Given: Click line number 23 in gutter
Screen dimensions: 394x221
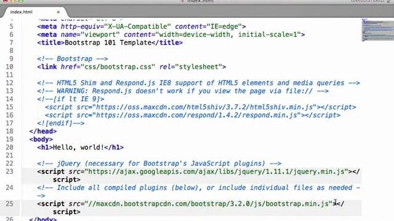Looking at the screenshot, I should [x=10, y=172].
